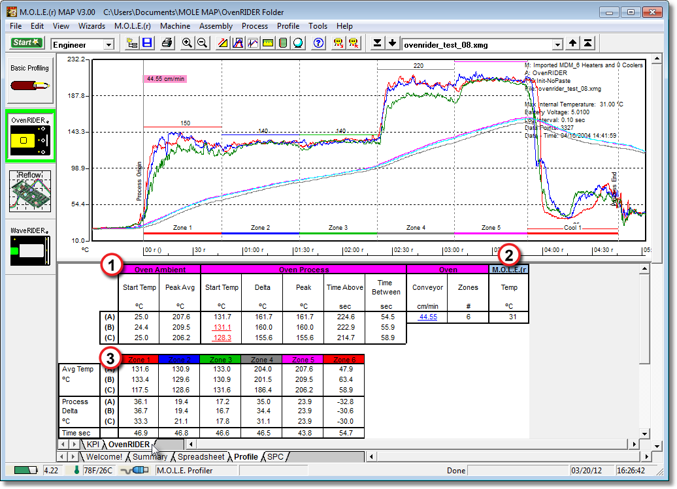Image resolution: width=677 pixels, height=489 pixels.
Task: Click the pink 44.55 cm/min graph label
Action: [165, 79]
